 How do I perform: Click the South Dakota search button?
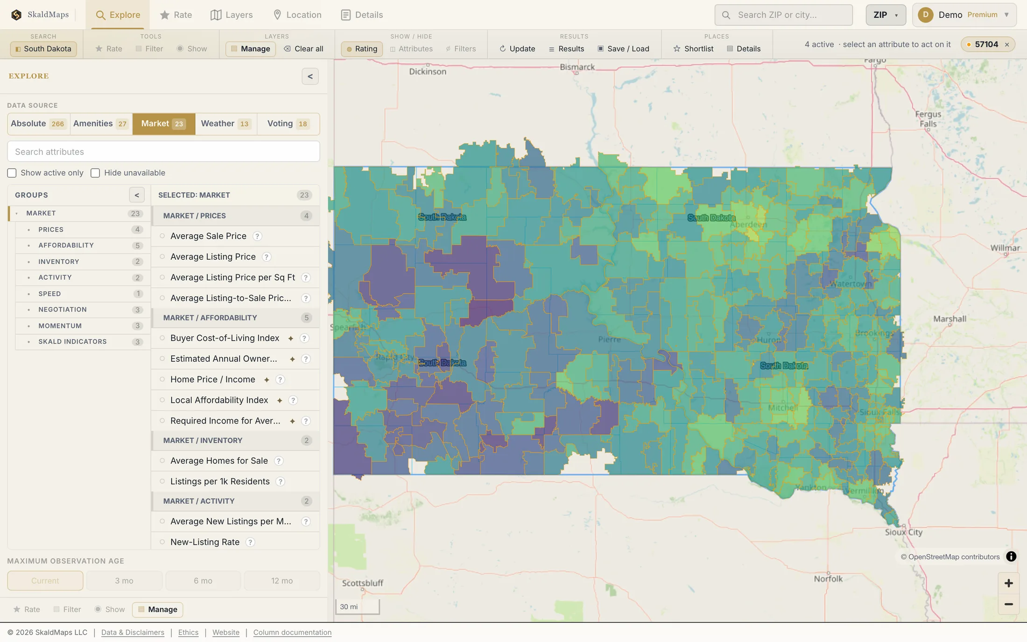(x=43, y=49)
